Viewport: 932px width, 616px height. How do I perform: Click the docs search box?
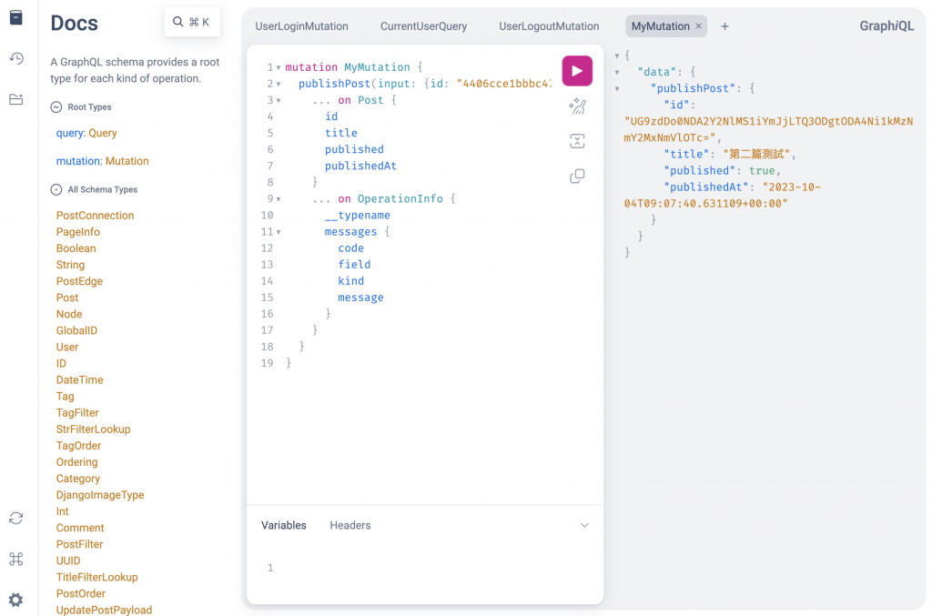point(192,22)
